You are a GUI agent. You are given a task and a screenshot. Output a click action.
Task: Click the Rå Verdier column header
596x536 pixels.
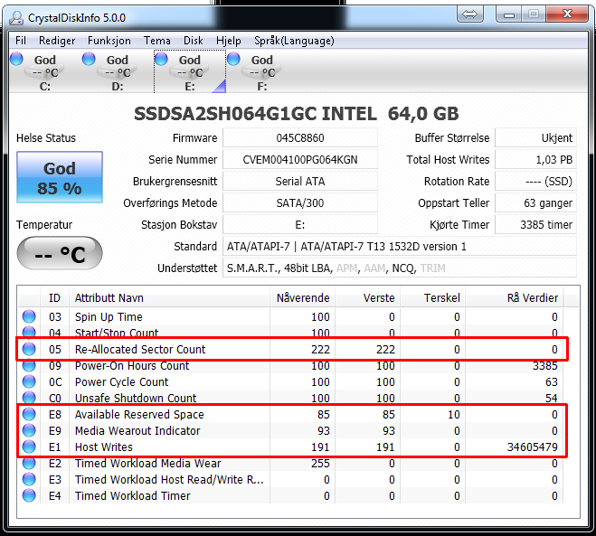[x=515, y=297]
